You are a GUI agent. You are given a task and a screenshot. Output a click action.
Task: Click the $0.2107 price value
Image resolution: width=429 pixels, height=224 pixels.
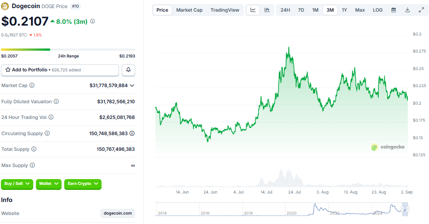point(25,22)
